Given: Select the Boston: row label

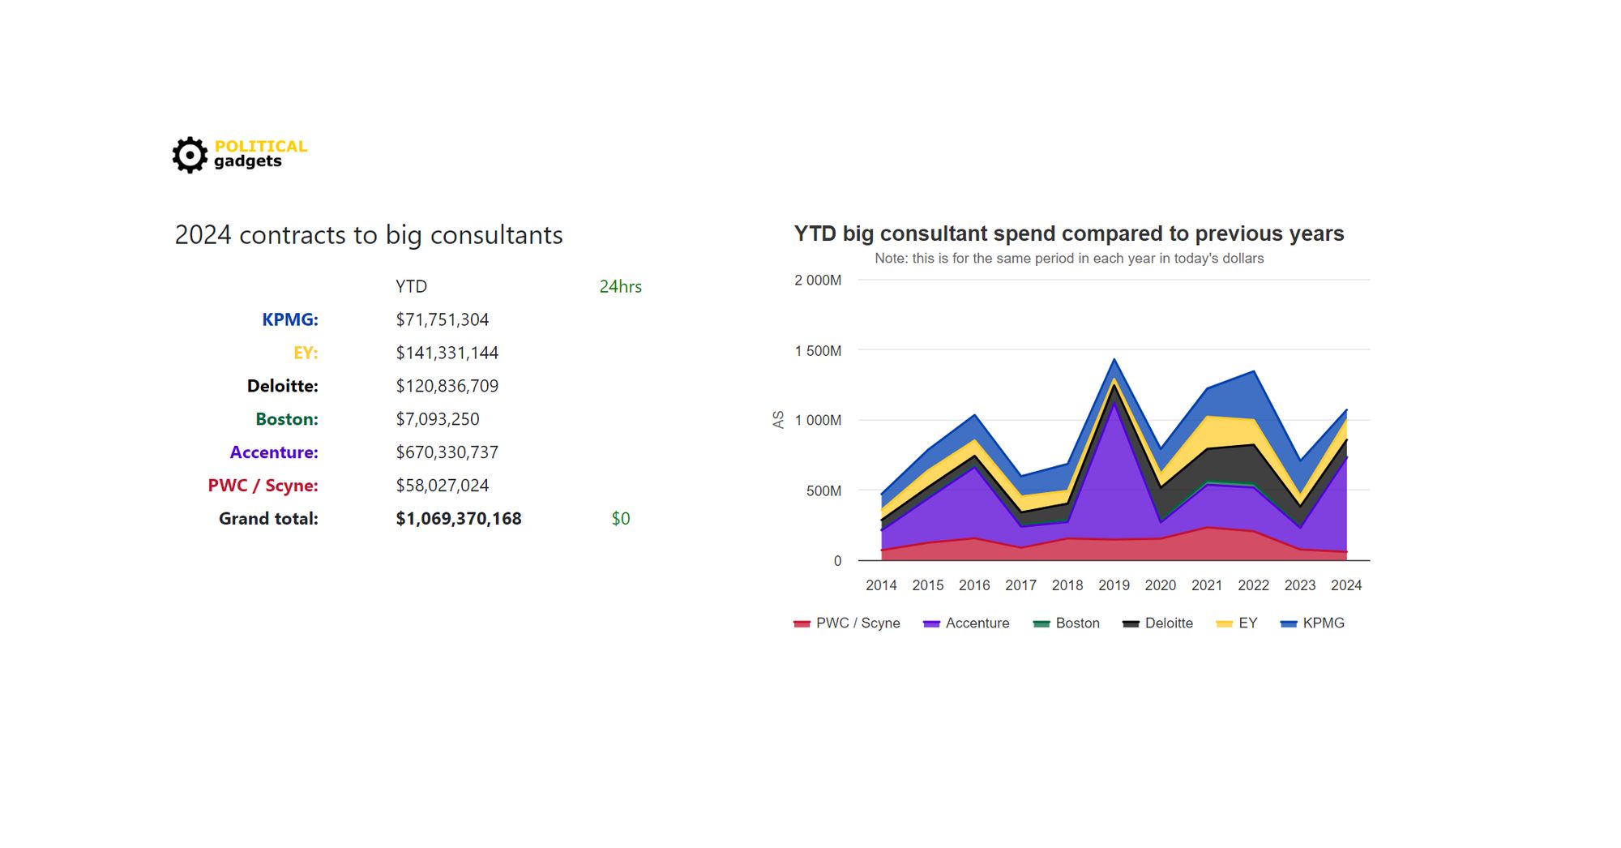Looking at the screenshot, I should point(287,419).
